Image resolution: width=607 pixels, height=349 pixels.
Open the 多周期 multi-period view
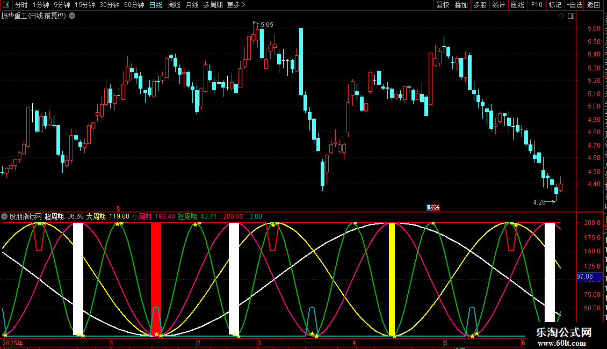[x=213, y=5]
